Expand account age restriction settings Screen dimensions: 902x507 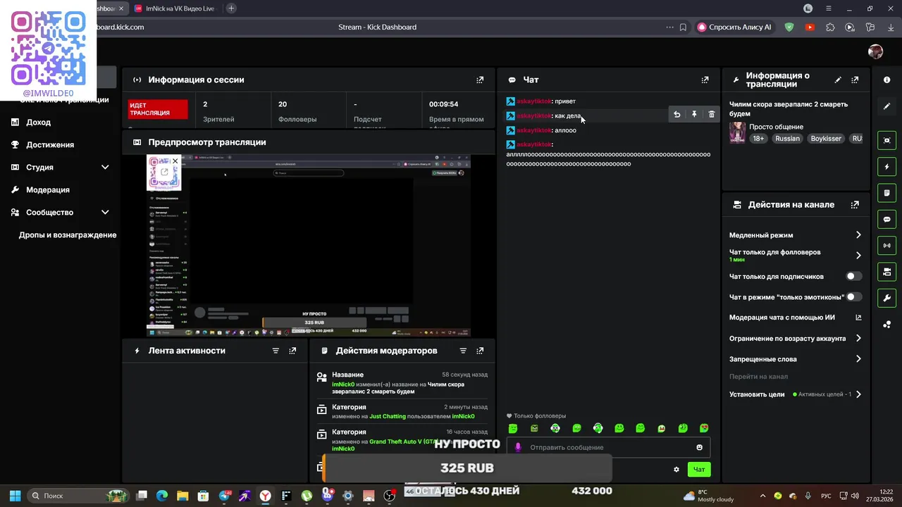[858, 339]
